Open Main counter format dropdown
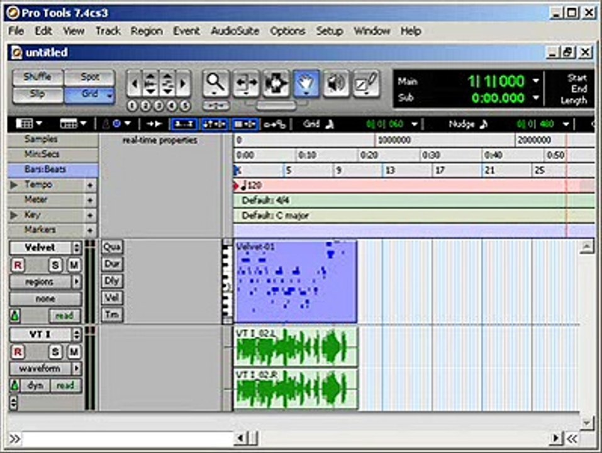This screenshot has height=453, width=602. [x=535, y=81]
